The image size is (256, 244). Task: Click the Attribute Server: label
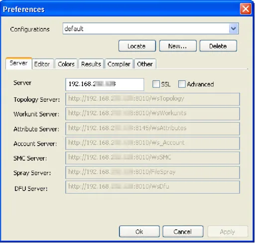point(36,129)
